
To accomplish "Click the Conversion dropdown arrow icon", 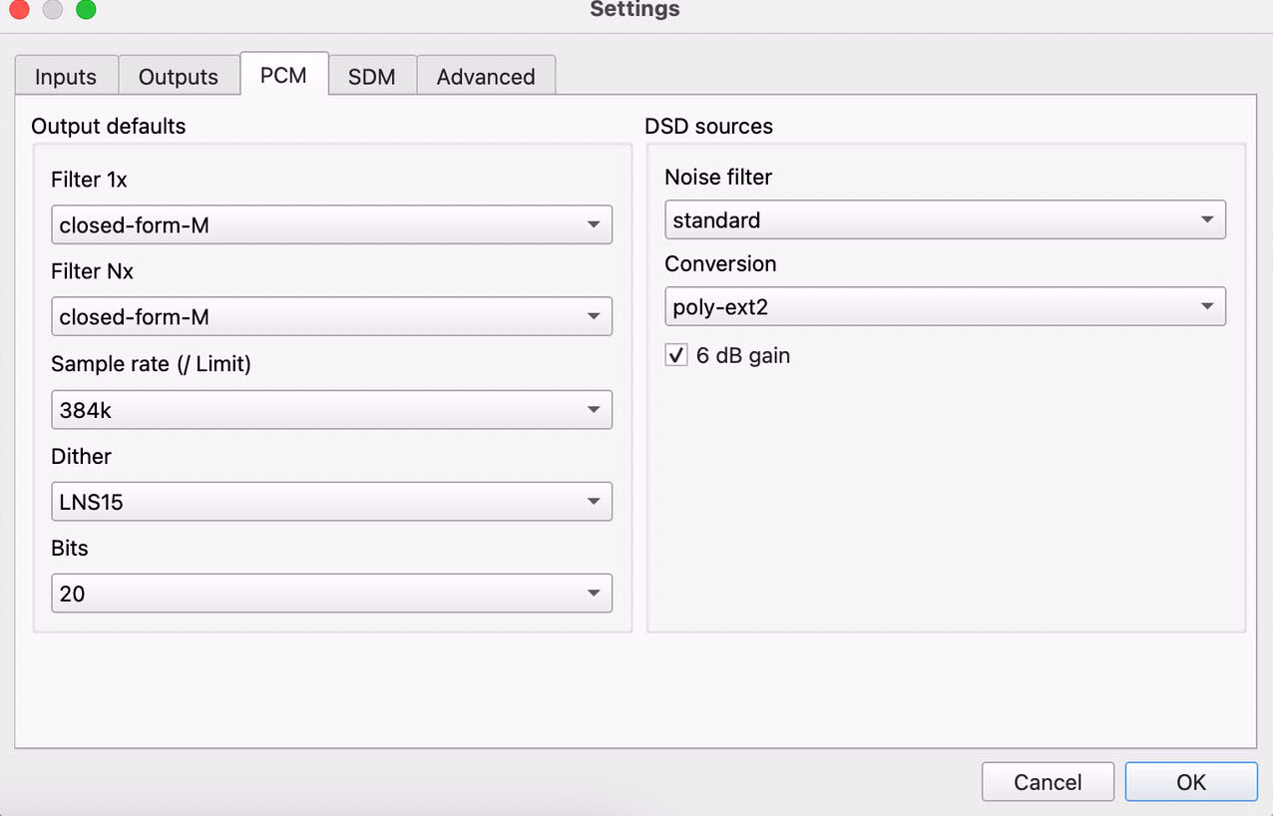I will point(1207,307).
